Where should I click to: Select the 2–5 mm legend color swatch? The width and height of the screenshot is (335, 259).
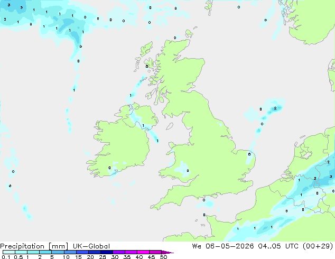coord(45,252)
